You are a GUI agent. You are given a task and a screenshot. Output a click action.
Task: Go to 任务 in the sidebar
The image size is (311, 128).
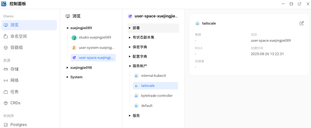coord(15,92)
